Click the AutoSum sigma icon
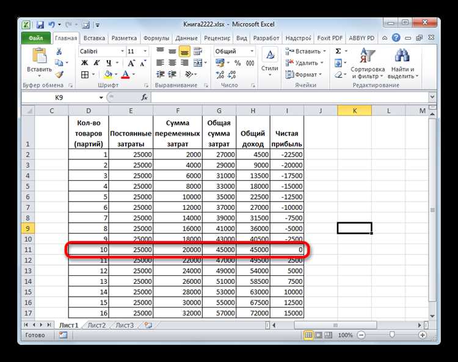Screen dimensions: 458x362 (x=338, y=51)
